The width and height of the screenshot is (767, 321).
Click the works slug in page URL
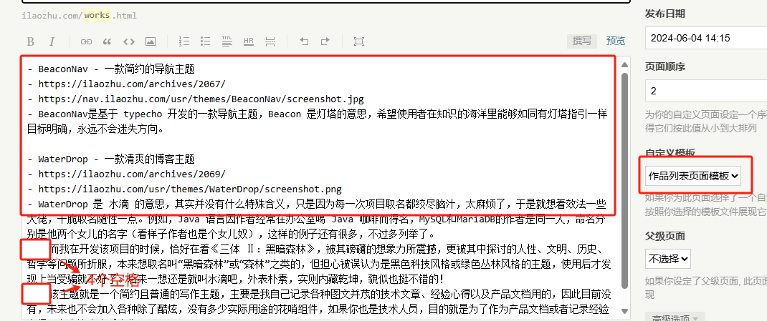(x=97, y=15)
